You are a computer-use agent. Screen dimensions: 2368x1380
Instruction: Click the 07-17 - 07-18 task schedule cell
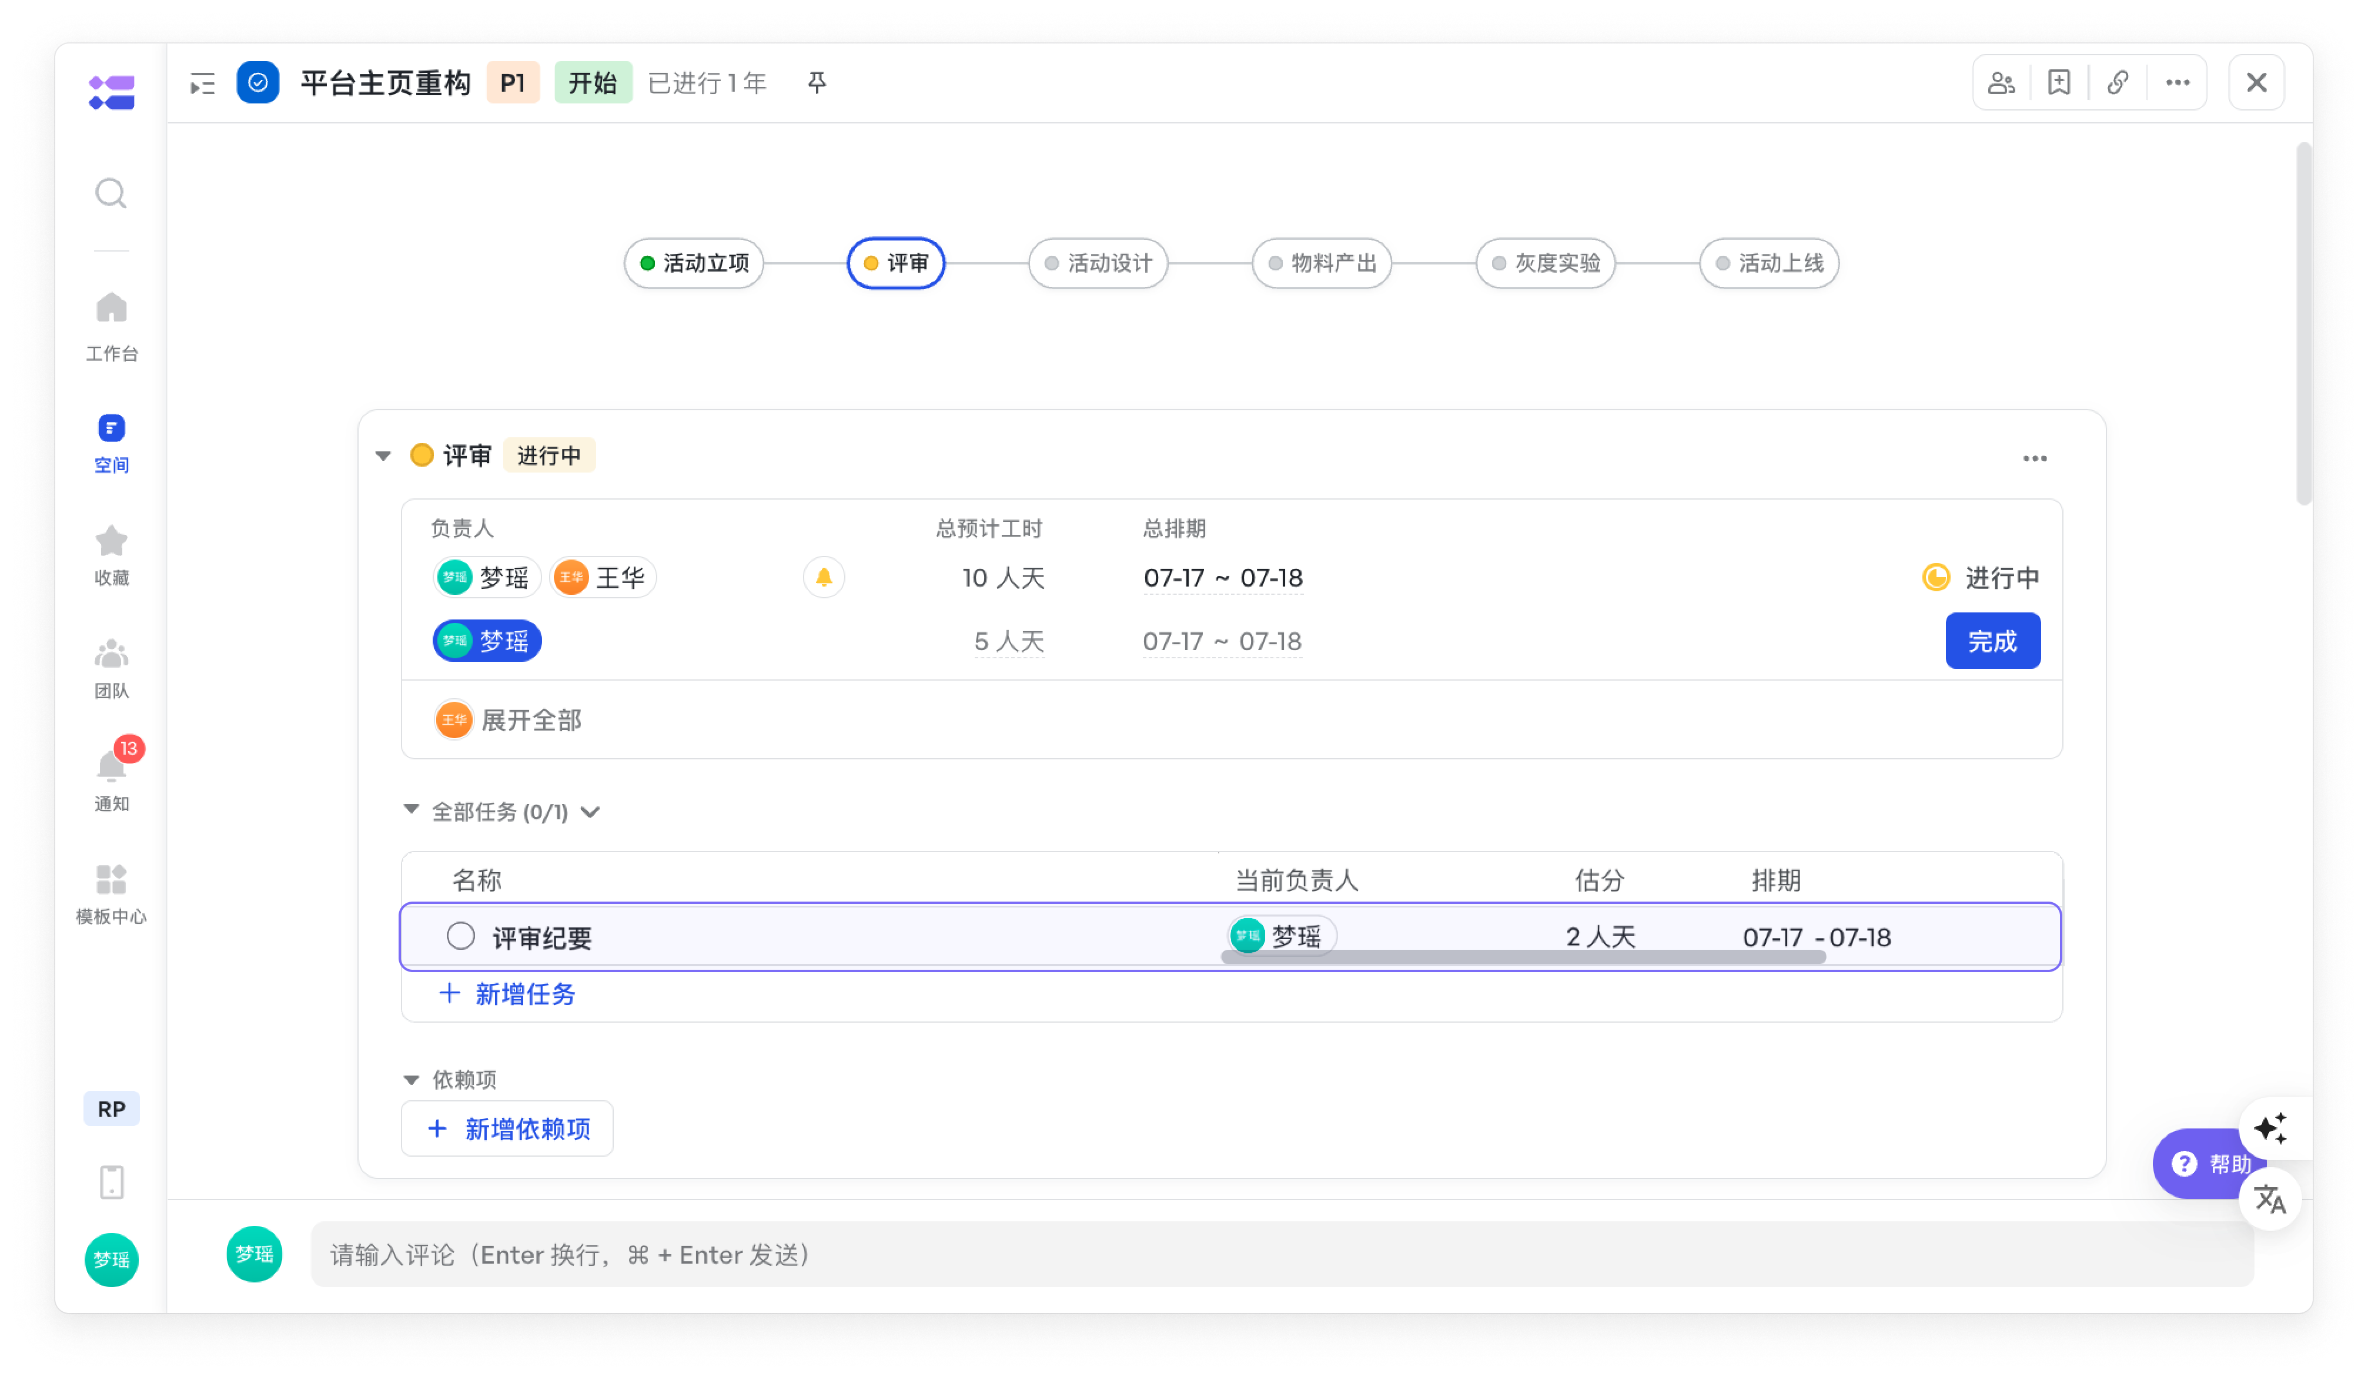[x=1817, y=937]
